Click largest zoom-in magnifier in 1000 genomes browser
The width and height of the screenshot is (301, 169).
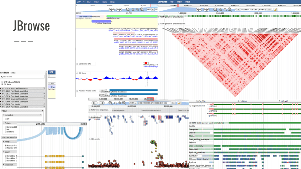[x=230, y=10]
